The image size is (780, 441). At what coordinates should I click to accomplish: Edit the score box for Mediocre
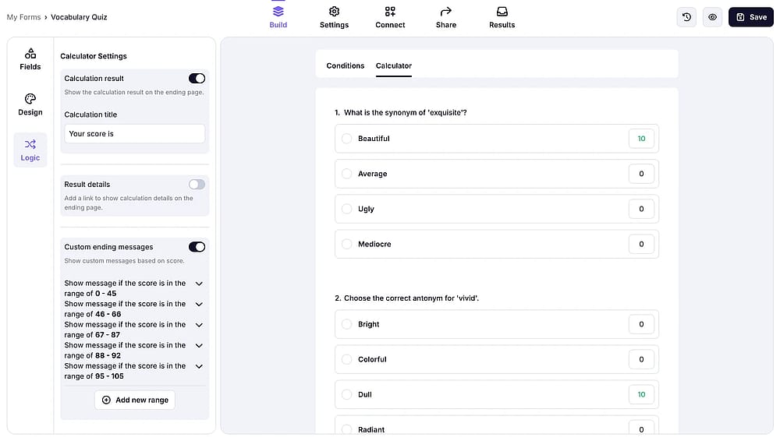(x=641, y=244)
